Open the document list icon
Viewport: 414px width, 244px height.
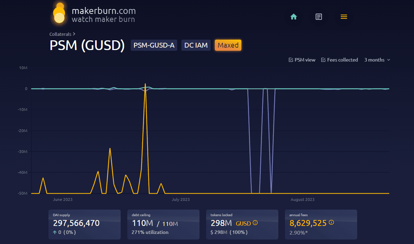(x=318, y=17)
